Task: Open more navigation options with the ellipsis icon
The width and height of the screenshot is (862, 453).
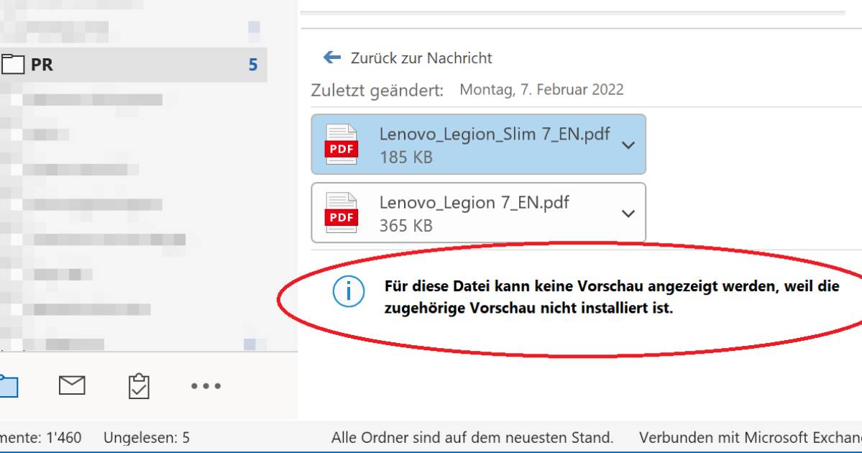Action: (x=206, y=386)
